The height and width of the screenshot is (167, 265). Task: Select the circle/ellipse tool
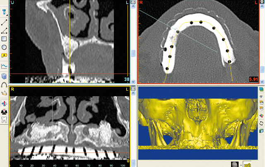pos(4,47)
